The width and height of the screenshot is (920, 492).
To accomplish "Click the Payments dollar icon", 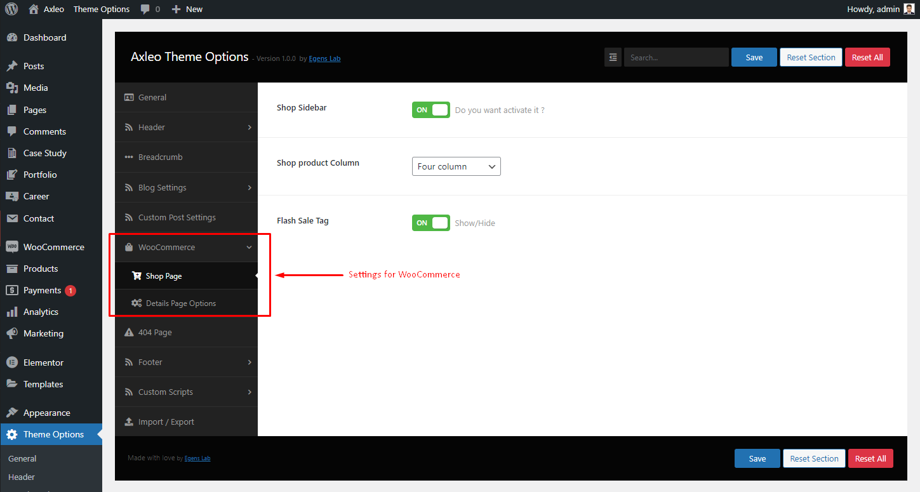I will pyautogui.click(x=12, y=290).
